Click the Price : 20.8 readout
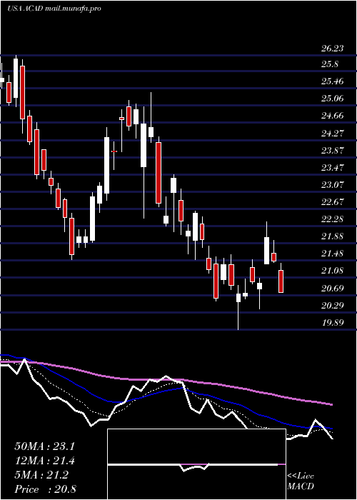Screen dimensions: 357x500 coord(45,489)
